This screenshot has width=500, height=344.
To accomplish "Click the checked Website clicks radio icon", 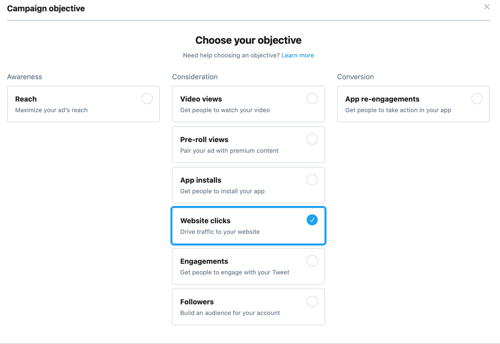I will [312, 220].
